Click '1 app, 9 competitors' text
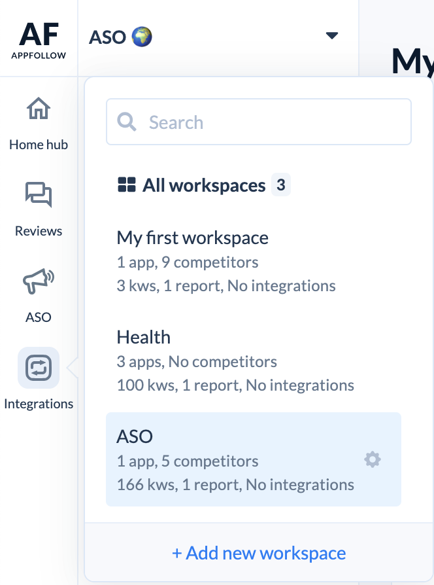 click(x=188, y=262)
